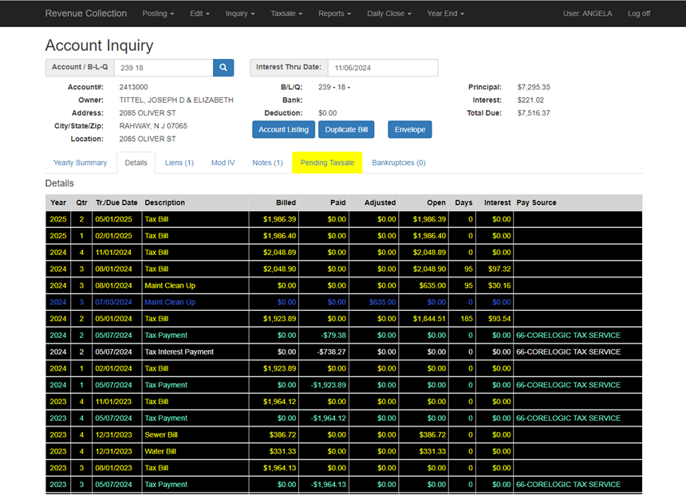Click the -$1,964.12 paid amount

[x=328, y=419]
